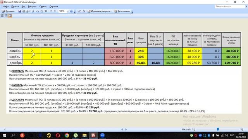Viewport: 248px width, 139px height.
Task: Click the Zoom app icon on taskbar
Action: [x=102, y=136]
